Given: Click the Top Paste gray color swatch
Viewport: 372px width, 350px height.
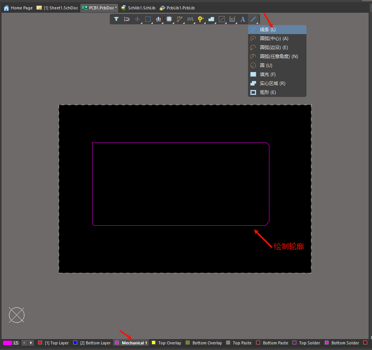Looking at the screenshot, I should (x=228, y=343).
